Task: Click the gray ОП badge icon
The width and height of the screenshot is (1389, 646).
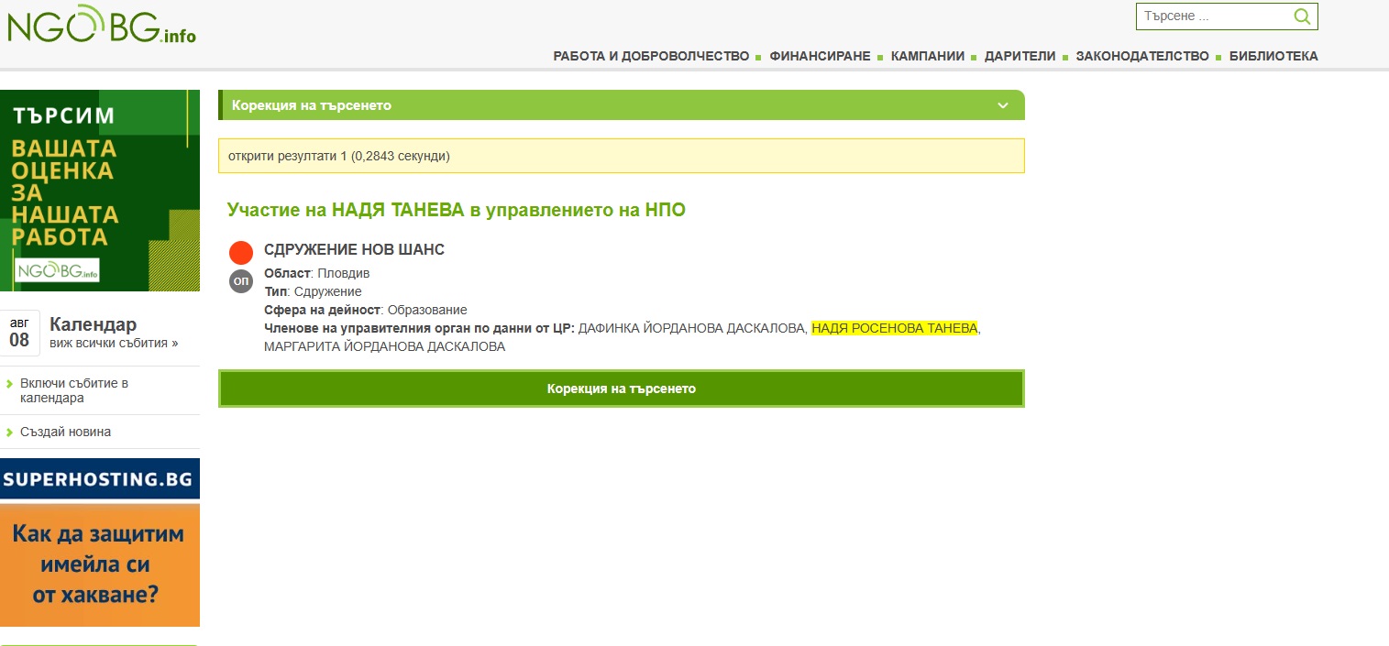Action: (241, 281)
